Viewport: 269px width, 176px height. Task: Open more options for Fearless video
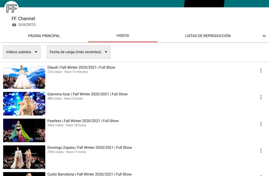click(261, 124)
